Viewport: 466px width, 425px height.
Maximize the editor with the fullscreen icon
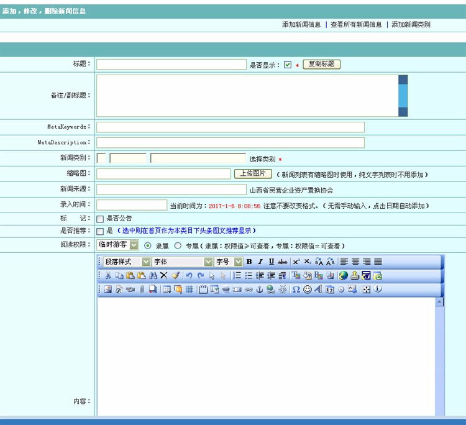367,289
